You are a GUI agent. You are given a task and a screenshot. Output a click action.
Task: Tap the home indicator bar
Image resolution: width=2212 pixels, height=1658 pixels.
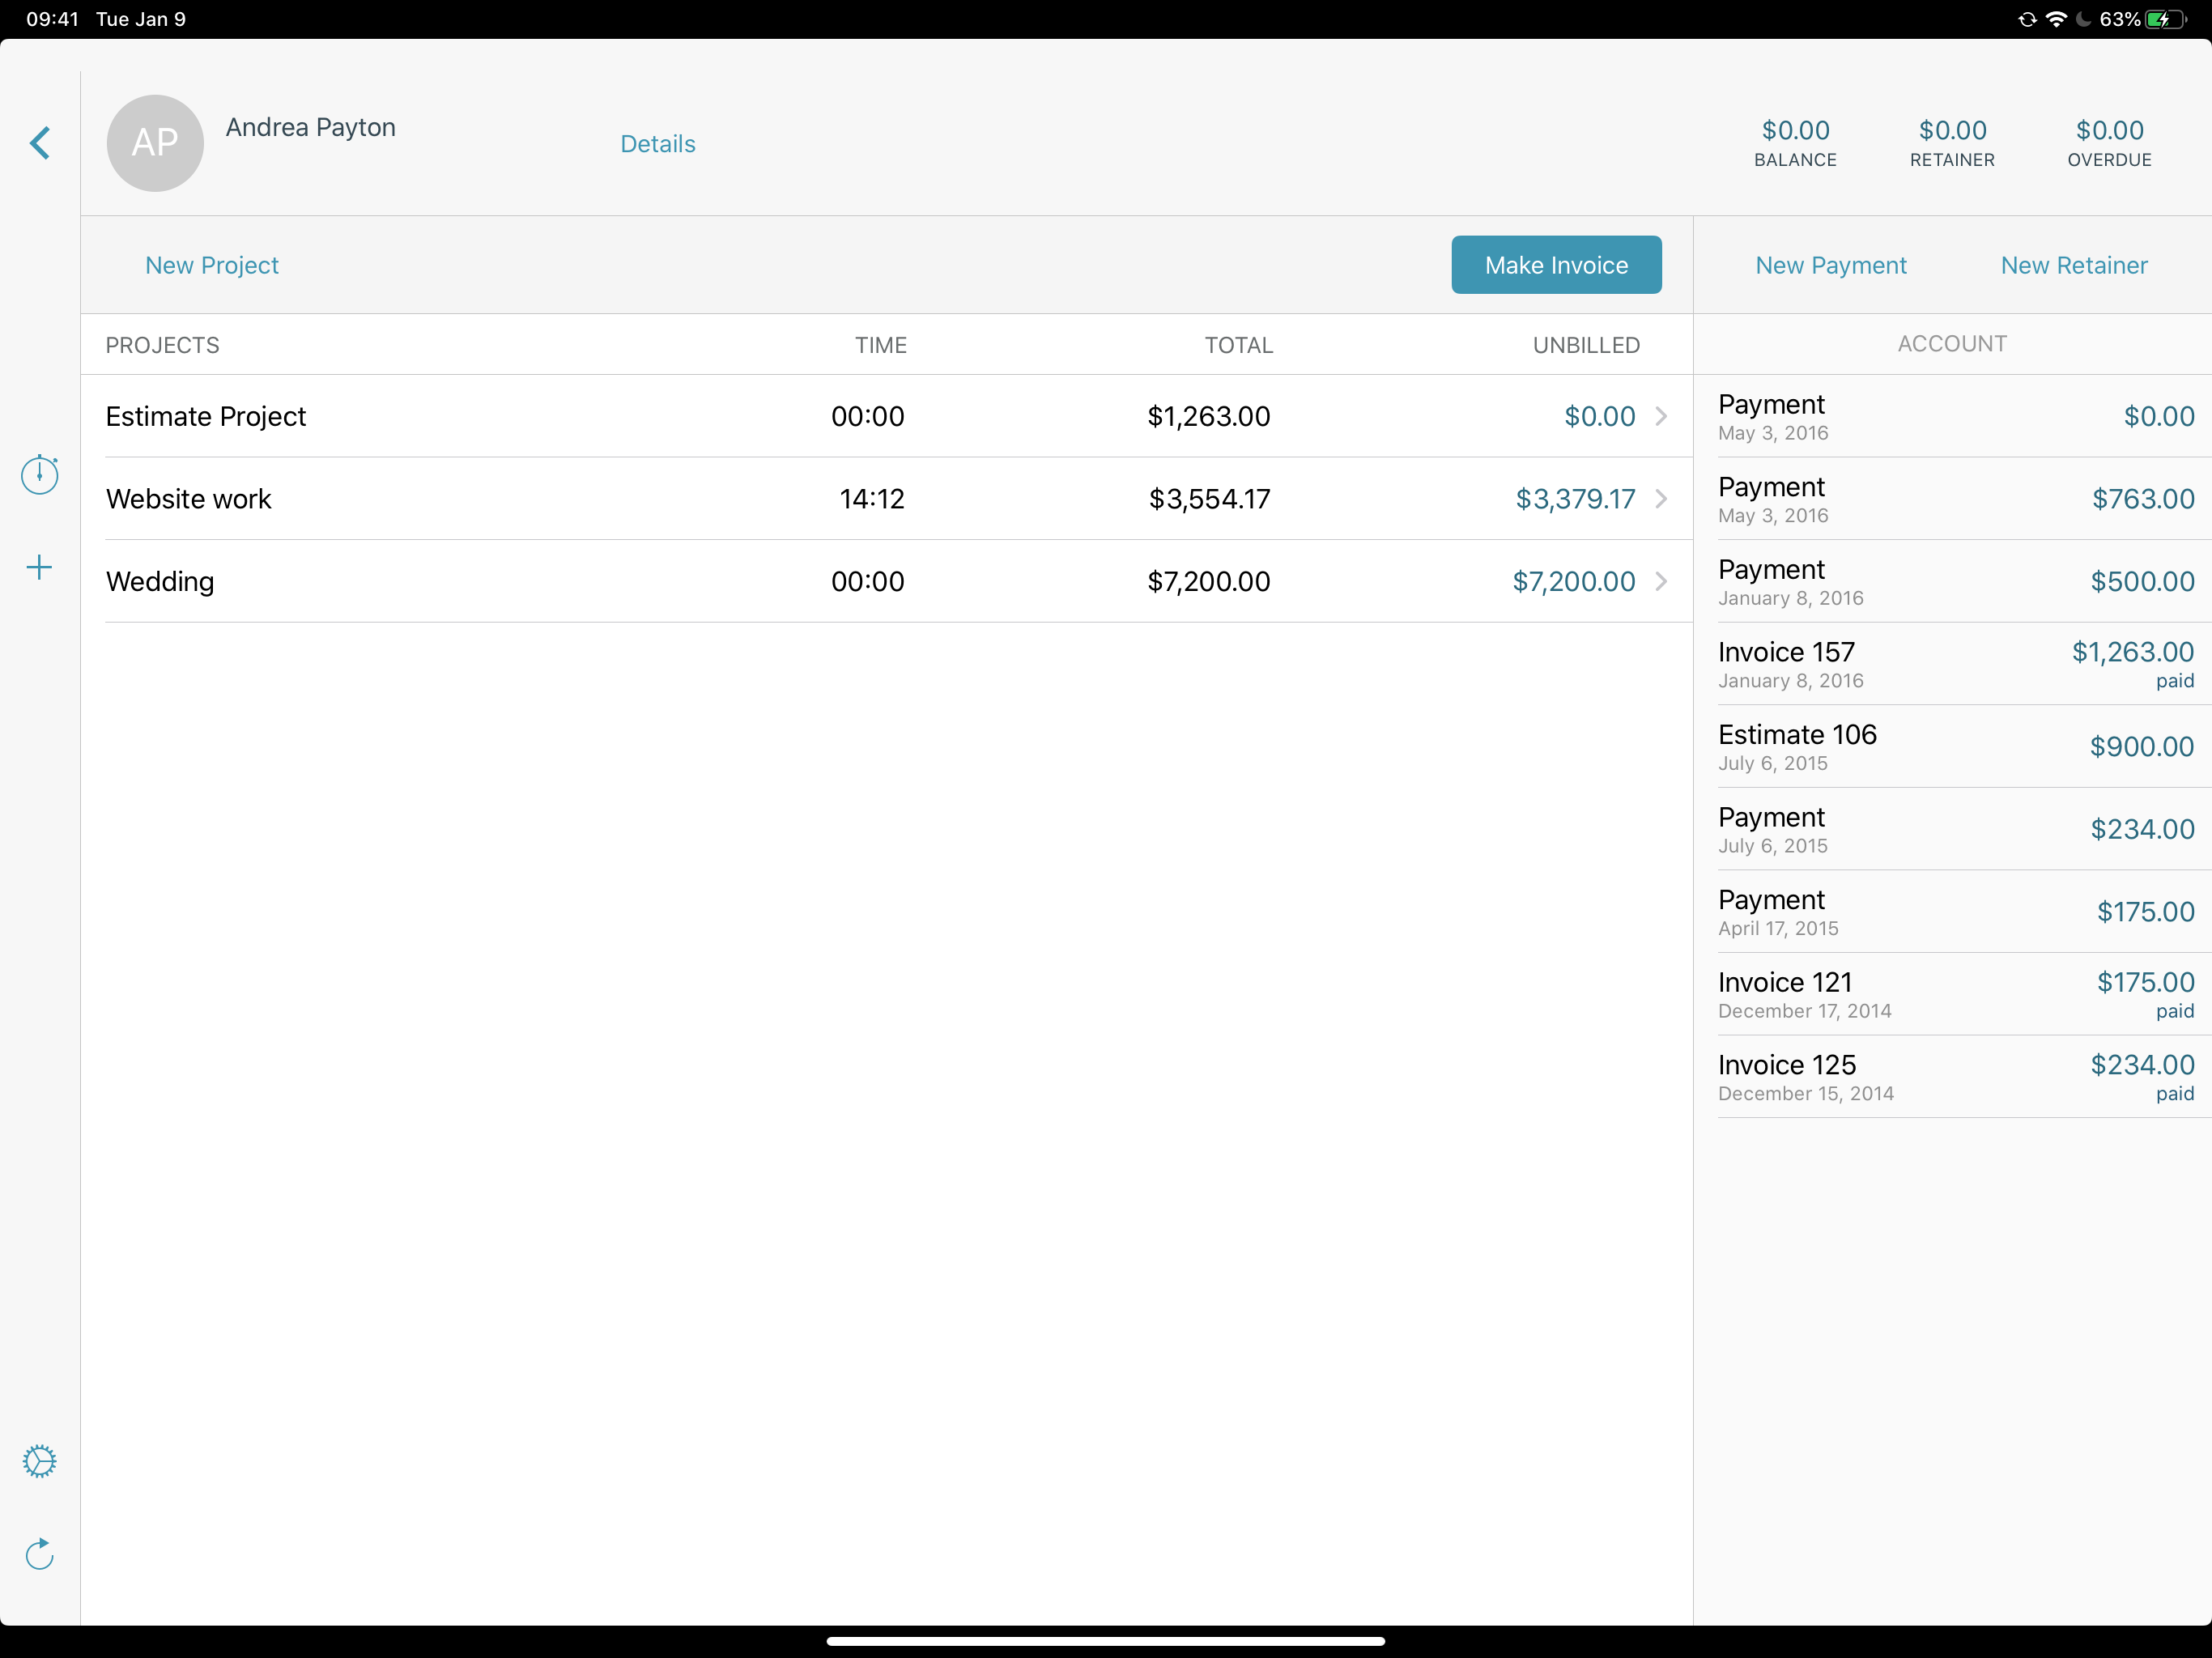[x=1105, y=1640]
